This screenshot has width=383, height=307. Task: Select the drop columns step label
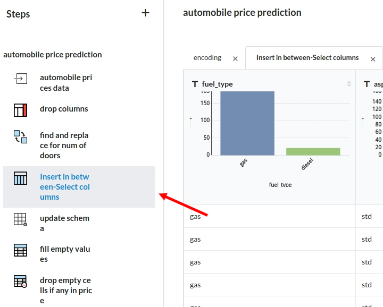tap(64, 109)
